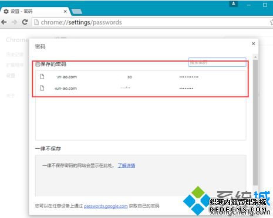Screen dimensions: 273x218
Task: Click the browser back arrow
Action: 4,22
